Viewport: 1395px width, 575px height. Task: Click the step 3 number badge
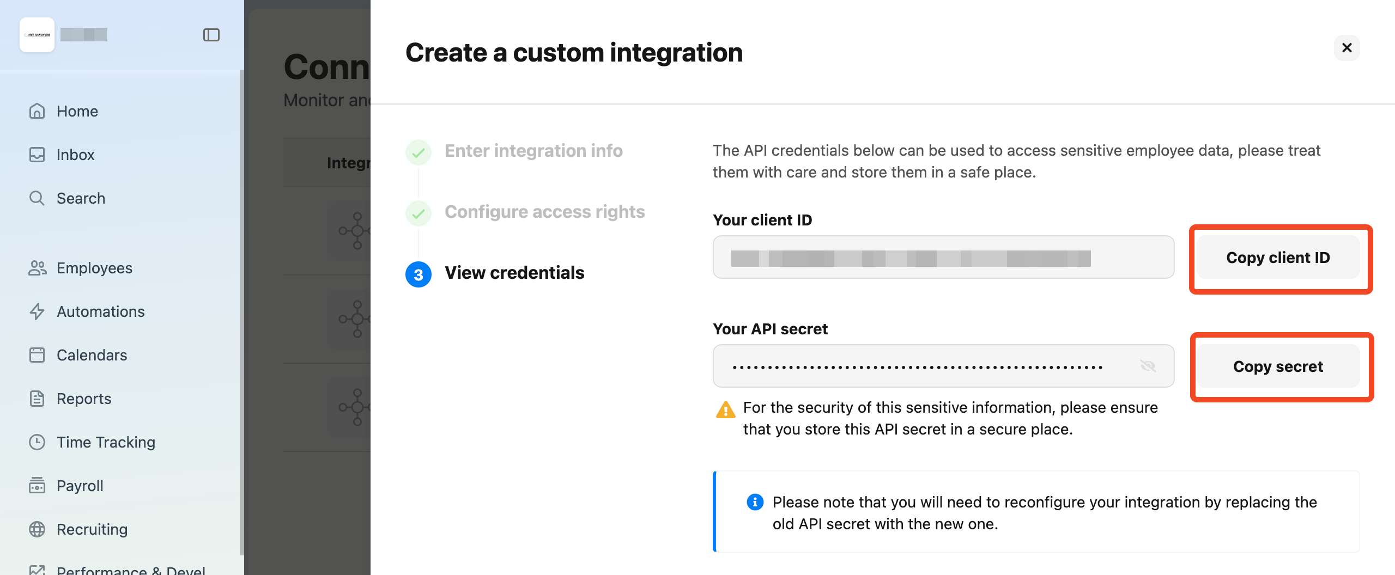pyautogui.click(x=418, y=274)
